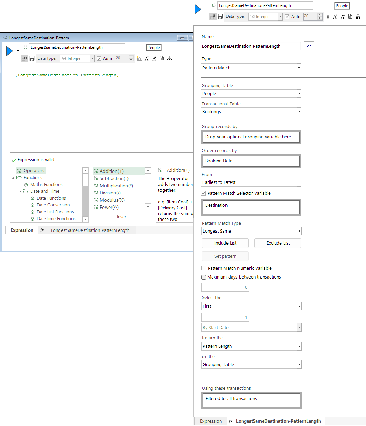The height and width of the screenshot is (426, 366).
Task: Click the Insert button
Action: pyautogui.click(x=122, y=217)
